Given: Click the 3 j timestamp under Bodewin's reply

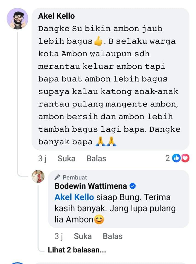Looking at the screenshot, I should tap(58, 236).
